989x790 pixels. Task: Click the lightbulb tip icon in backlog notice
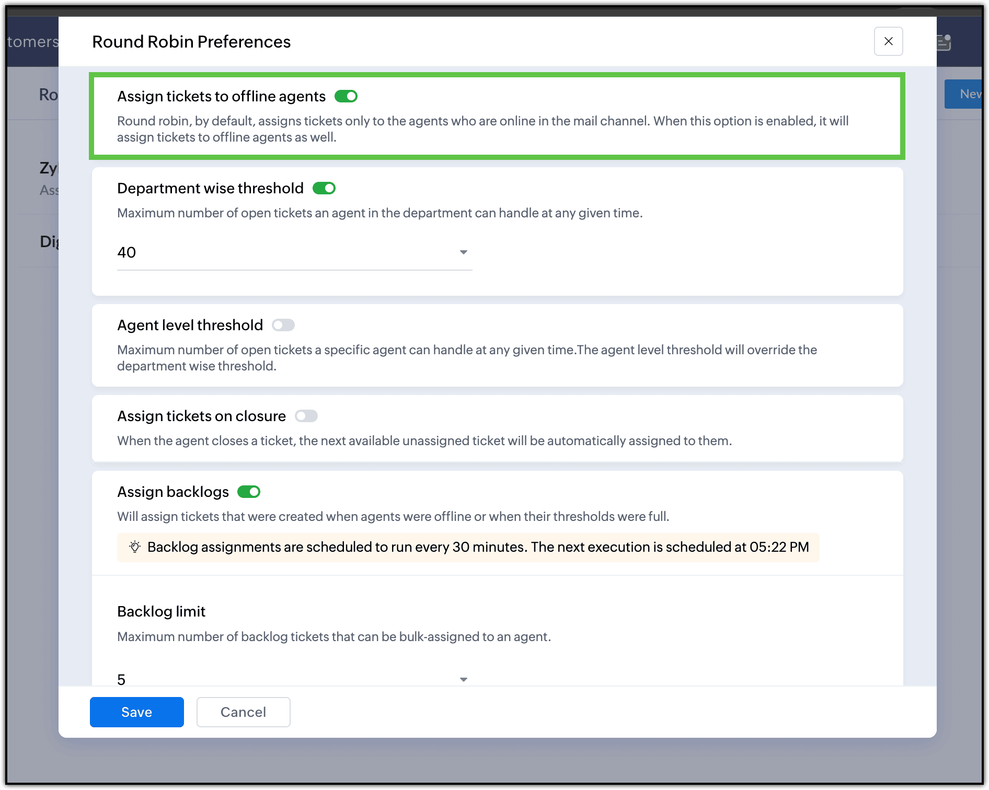coord(135,547)
